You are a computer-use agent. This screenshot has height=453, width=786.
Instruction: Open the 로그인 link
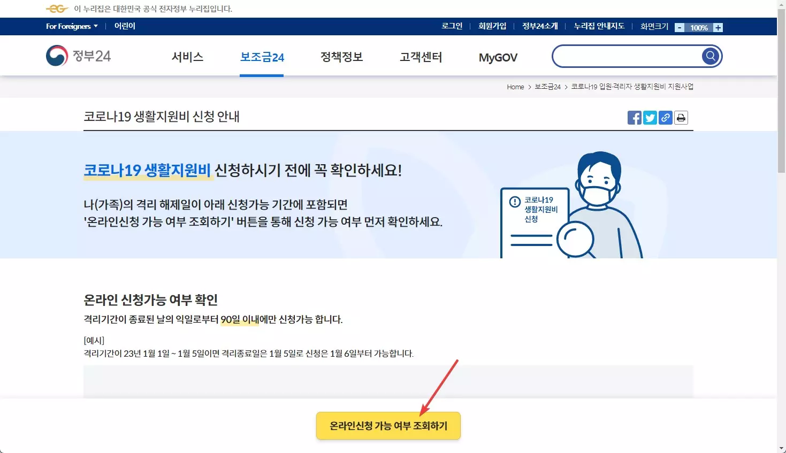click(x=451, y=26)
